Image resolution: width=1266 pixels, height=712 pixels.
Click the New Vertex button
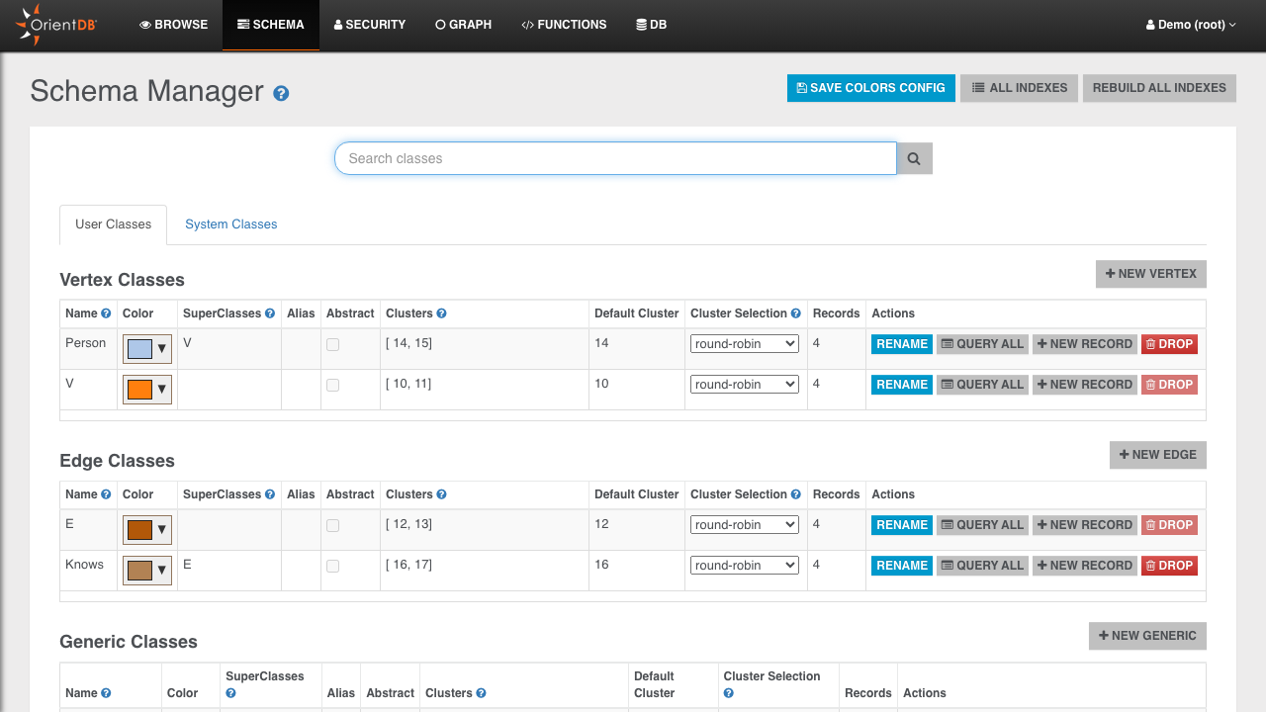pos(1151,274)
